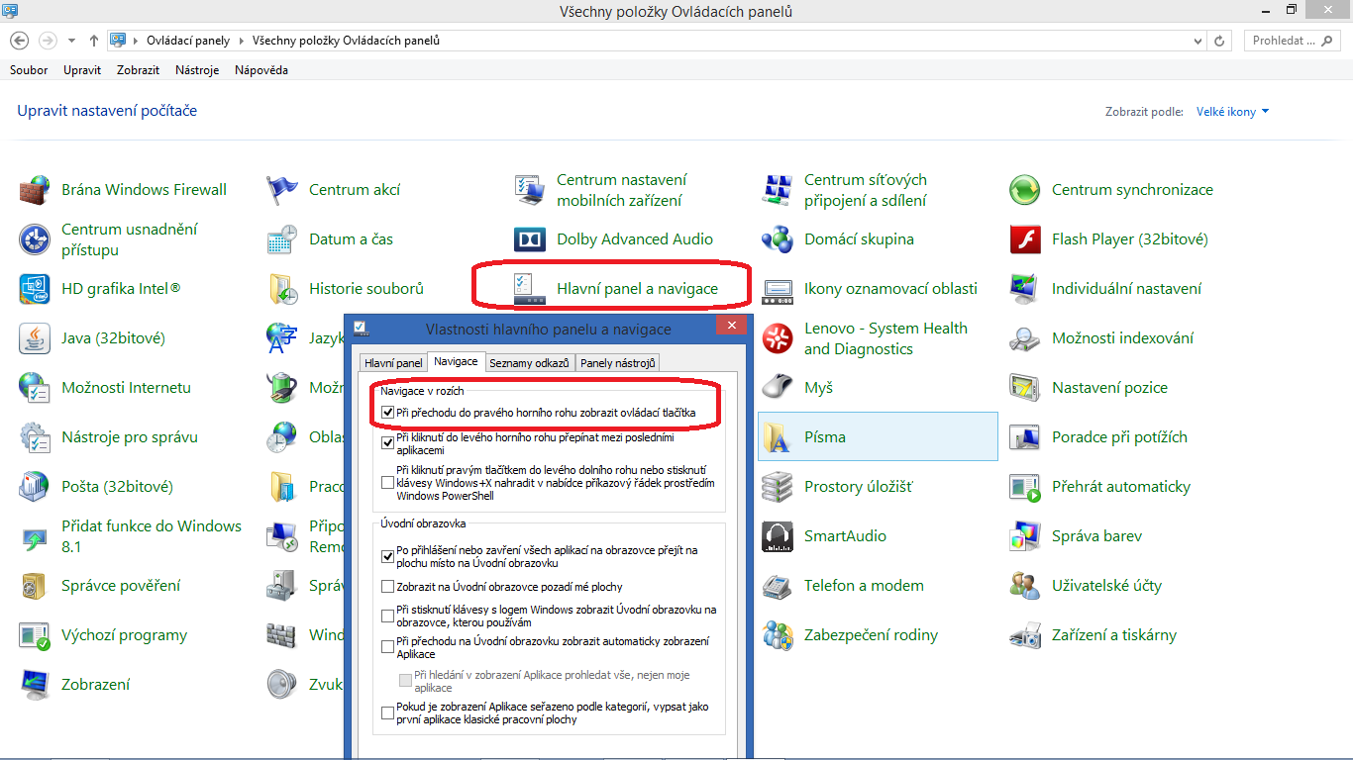This screenshot has width=1353, height=760.
Task: Open Centrum usnadnění přístupu
Action: 109,239
